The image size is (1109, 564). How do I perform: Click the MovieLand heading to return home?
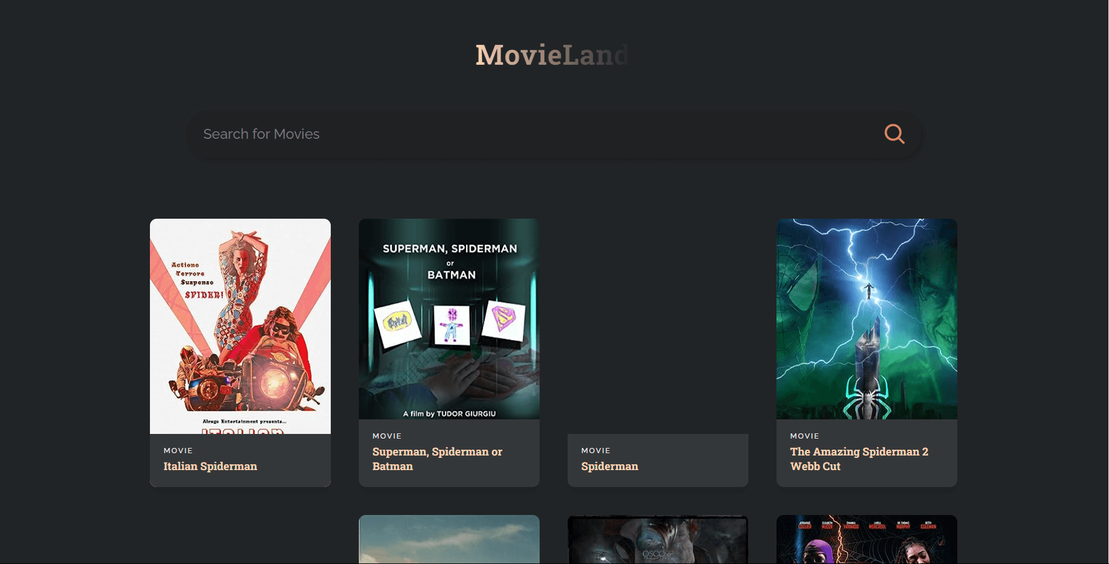tap(552, 55)
